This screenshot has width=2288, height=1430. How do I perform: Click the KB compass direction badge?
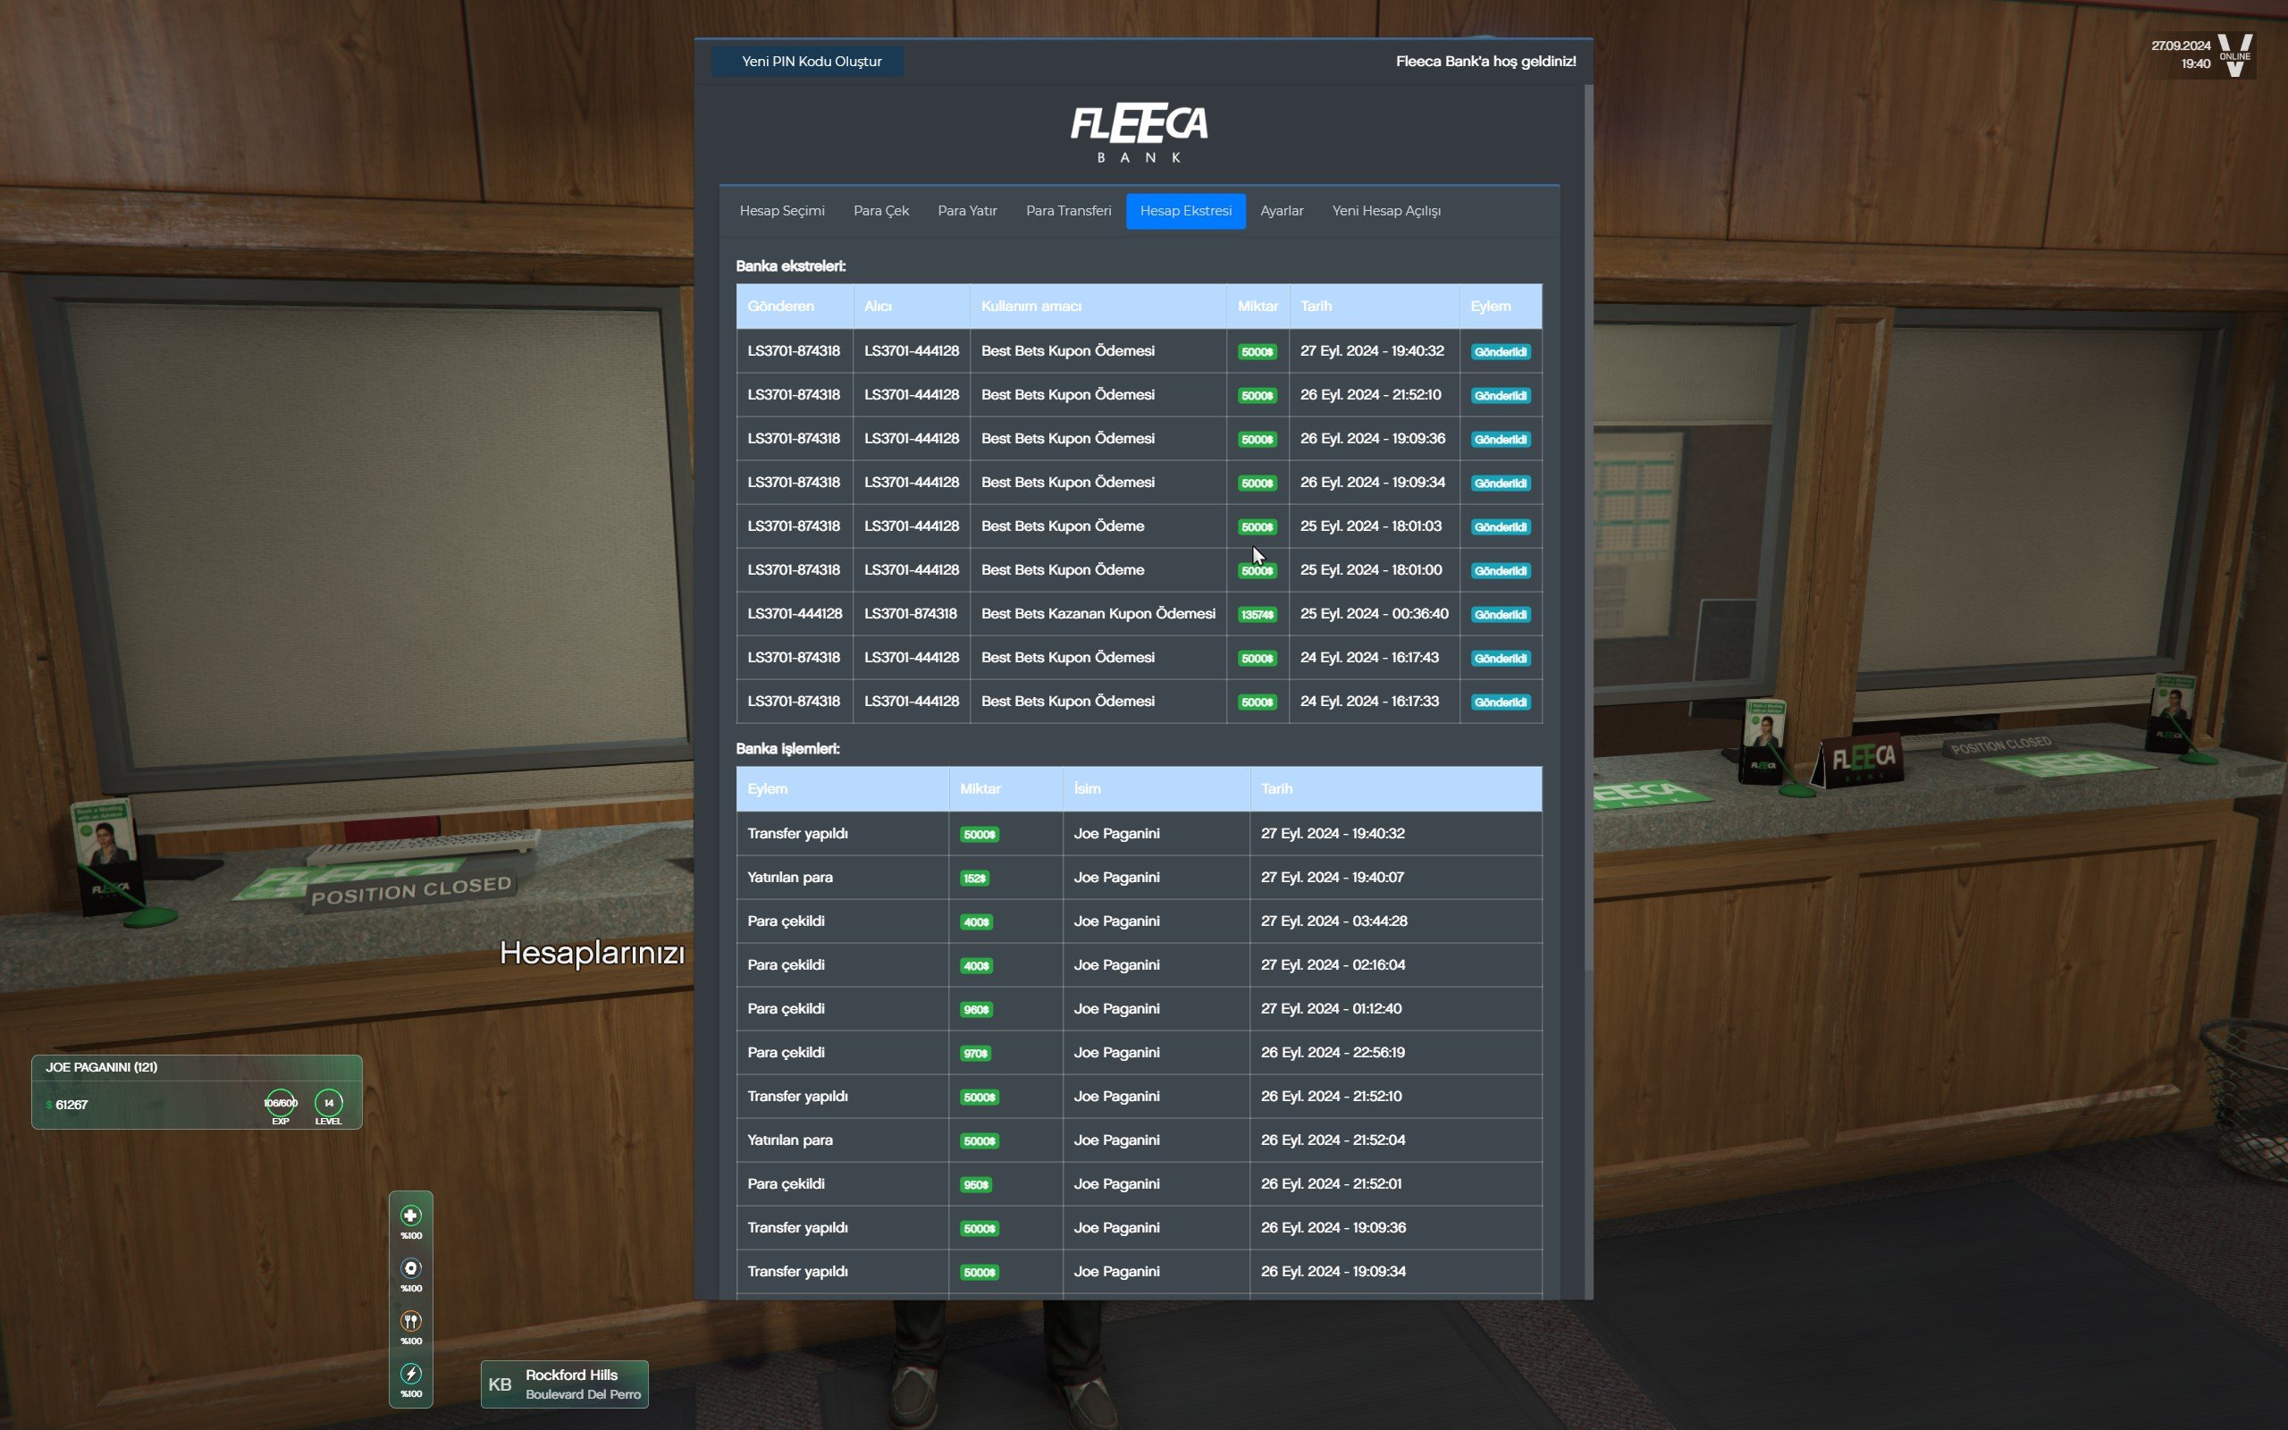pos(500,1384)
